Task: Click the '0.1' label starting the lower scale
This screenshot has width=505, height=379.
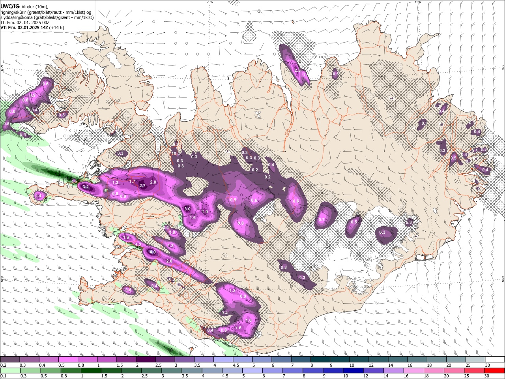Action: 3,376
